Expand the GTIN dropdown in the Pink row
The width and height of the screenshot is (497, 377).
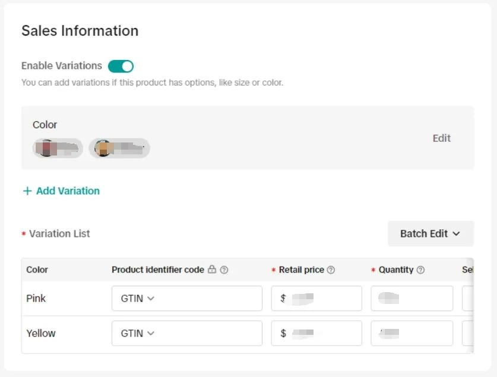[x=137, y=299]
